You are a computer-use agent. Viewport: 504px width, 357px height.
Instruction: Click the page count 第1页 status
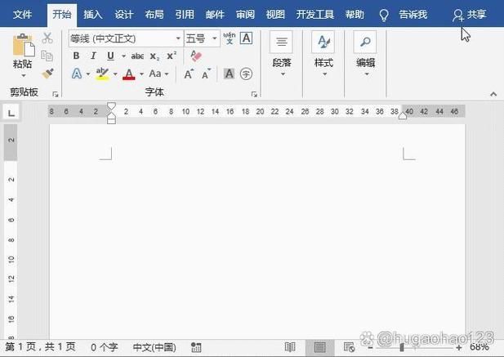click(x=40, y=347)
